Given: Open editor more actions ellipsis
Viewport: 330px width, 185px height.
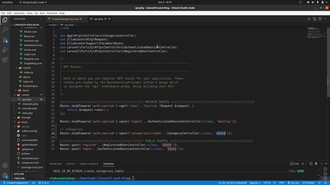Looking at the screenshot, I should [325, 19].
